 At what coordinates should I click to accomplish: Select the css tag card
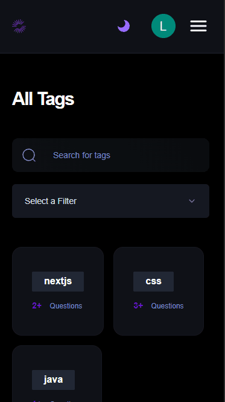pos(159,292)
